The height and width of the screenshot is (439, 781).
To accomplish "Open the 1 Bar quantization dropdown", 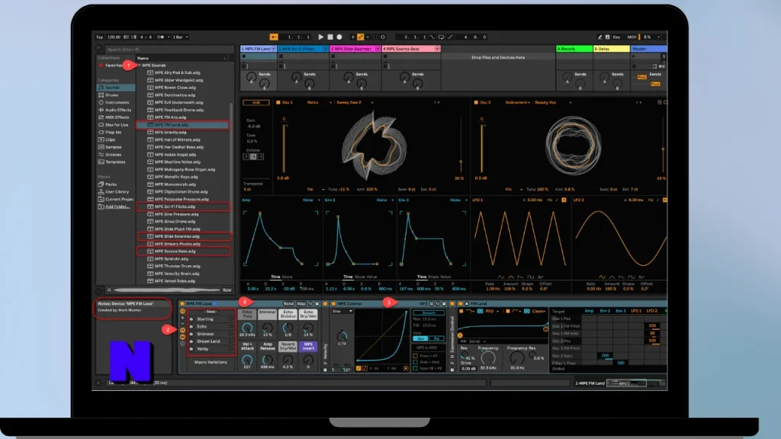I will [180, 37].
